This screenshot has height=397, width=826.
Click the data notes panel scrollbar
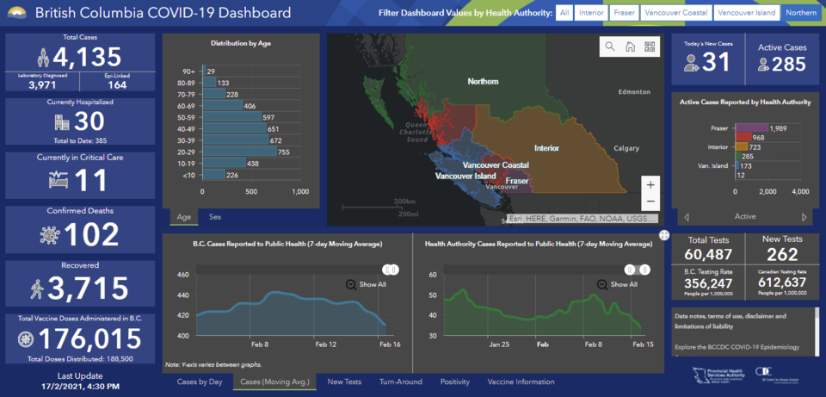point(817,332)
